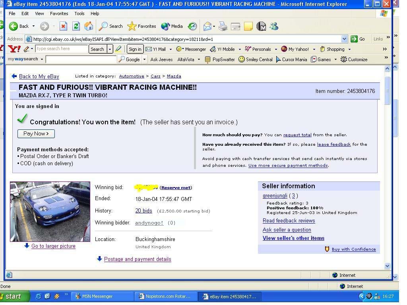Screen dimensions: 407x305
Task: Click in the Yahoo search text field
Action: tap(61, 49)
